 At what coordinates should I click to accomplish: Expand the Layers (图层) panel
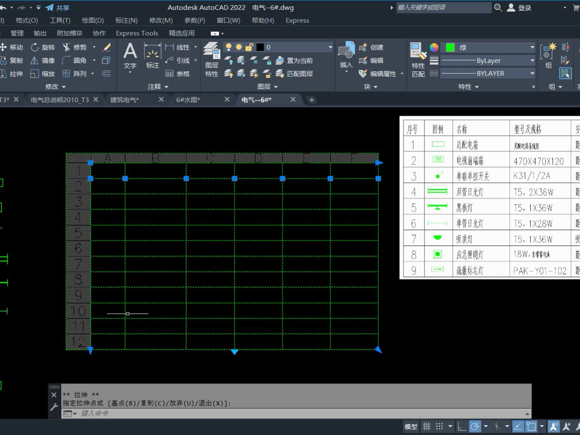268,86
